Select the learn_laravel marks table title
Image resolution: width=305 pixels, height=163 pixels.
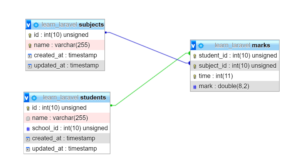pos(242,45)
